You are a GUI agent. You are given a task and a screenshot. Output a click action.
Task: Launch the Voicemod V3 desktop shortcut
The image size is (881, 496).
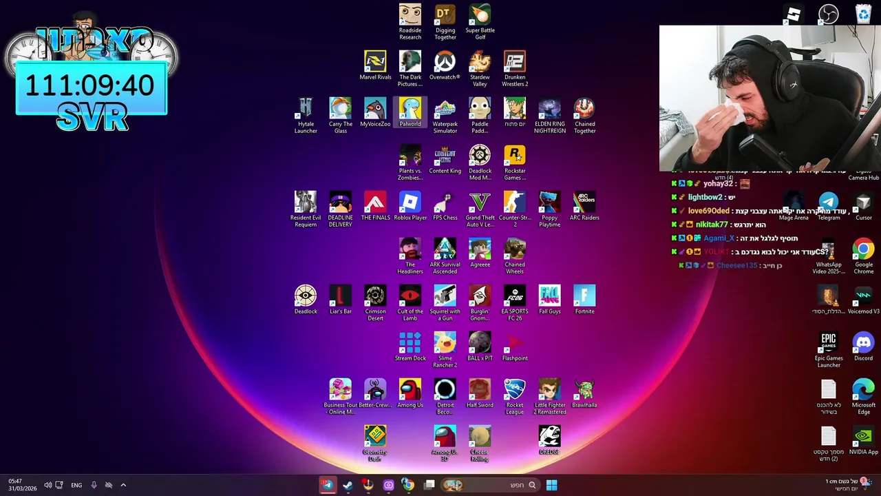[x=863, y=300]
